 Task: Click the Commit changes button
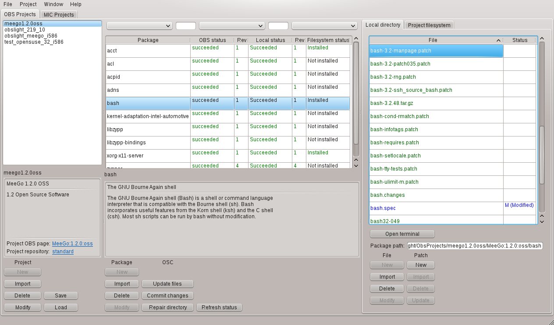point(167,295)
